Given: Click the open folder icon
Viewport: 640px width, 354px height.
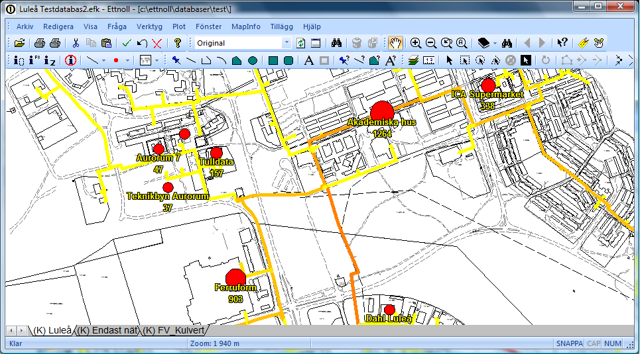Looking at the screenshot, I should coord(20,43).
